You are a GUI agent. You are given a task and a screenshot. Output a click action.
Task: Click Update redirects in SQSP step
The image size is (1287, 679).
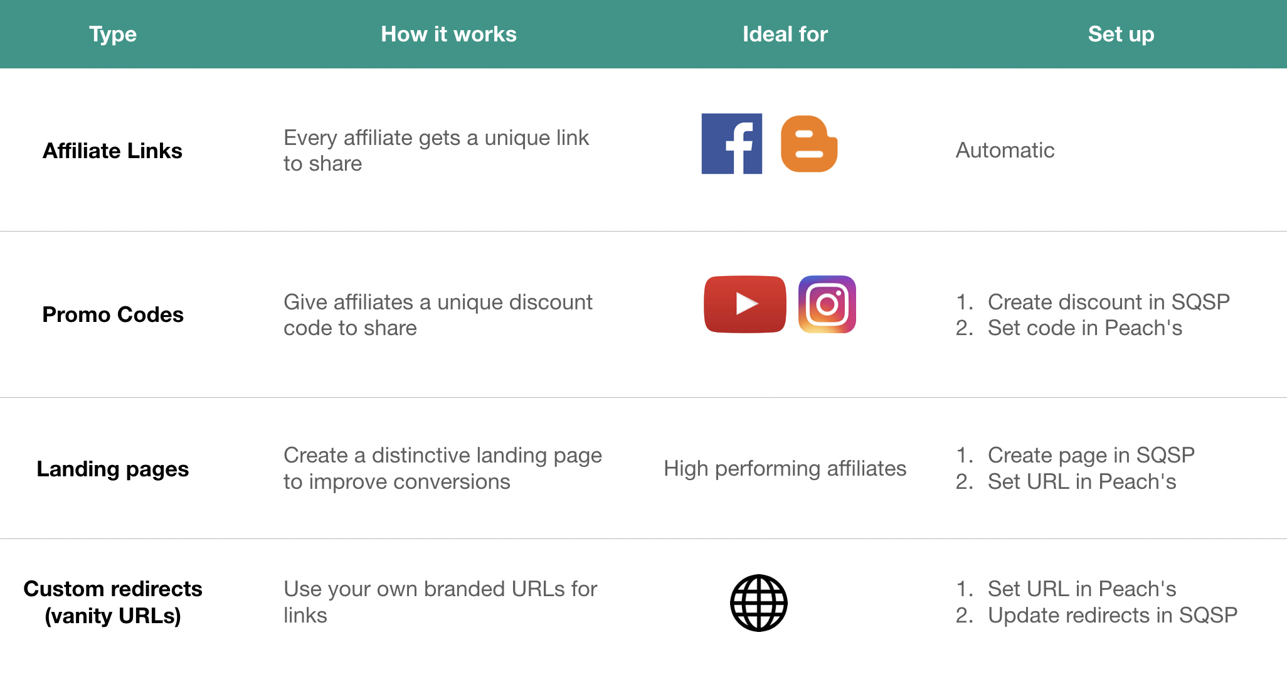click(x=1112, y=616)
